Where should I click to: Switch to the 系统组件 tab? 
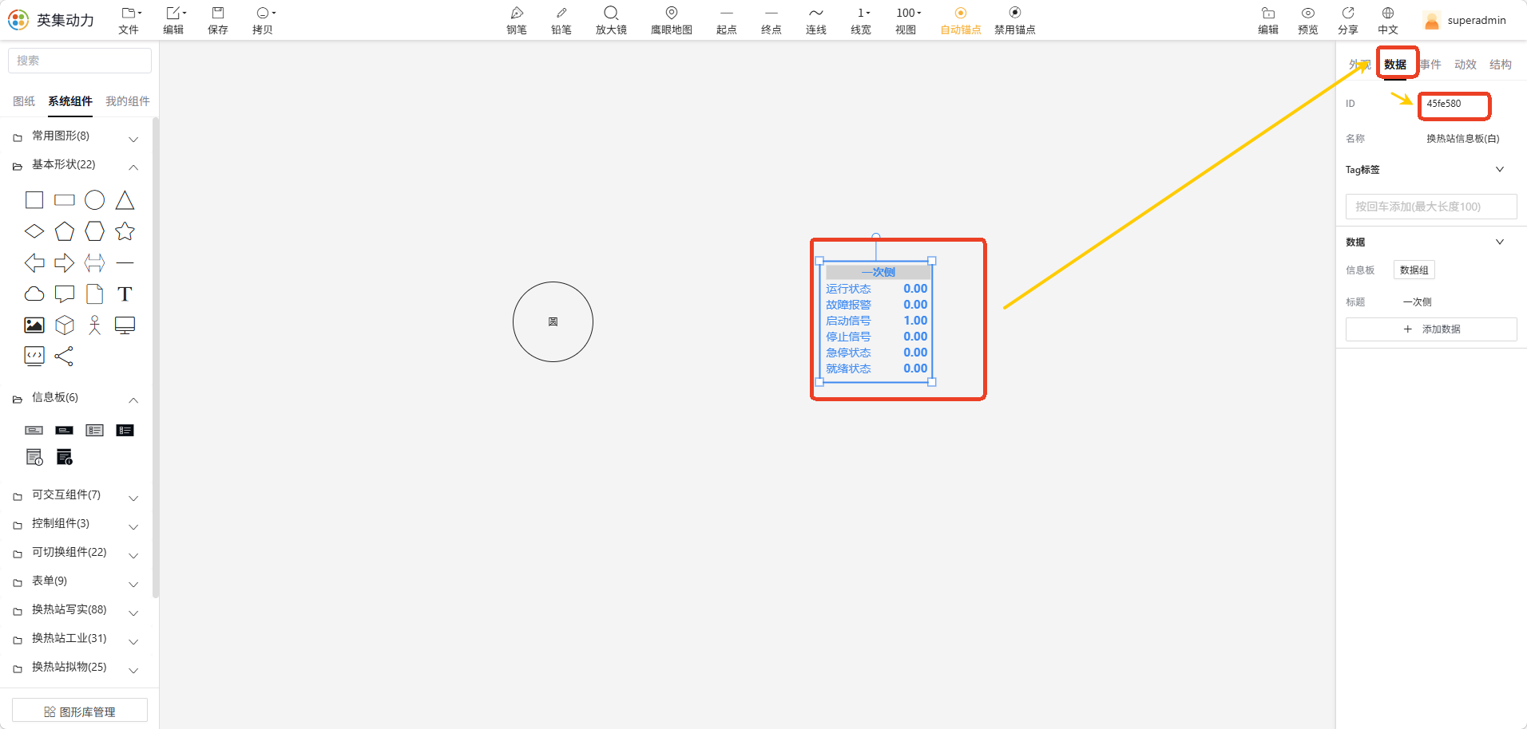point(70,101)
